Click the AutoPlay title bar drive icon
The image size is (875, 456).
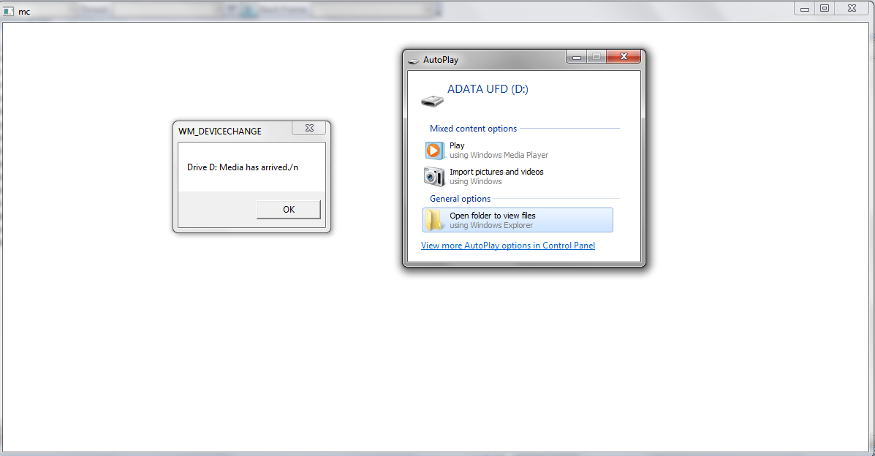point(414,61)
